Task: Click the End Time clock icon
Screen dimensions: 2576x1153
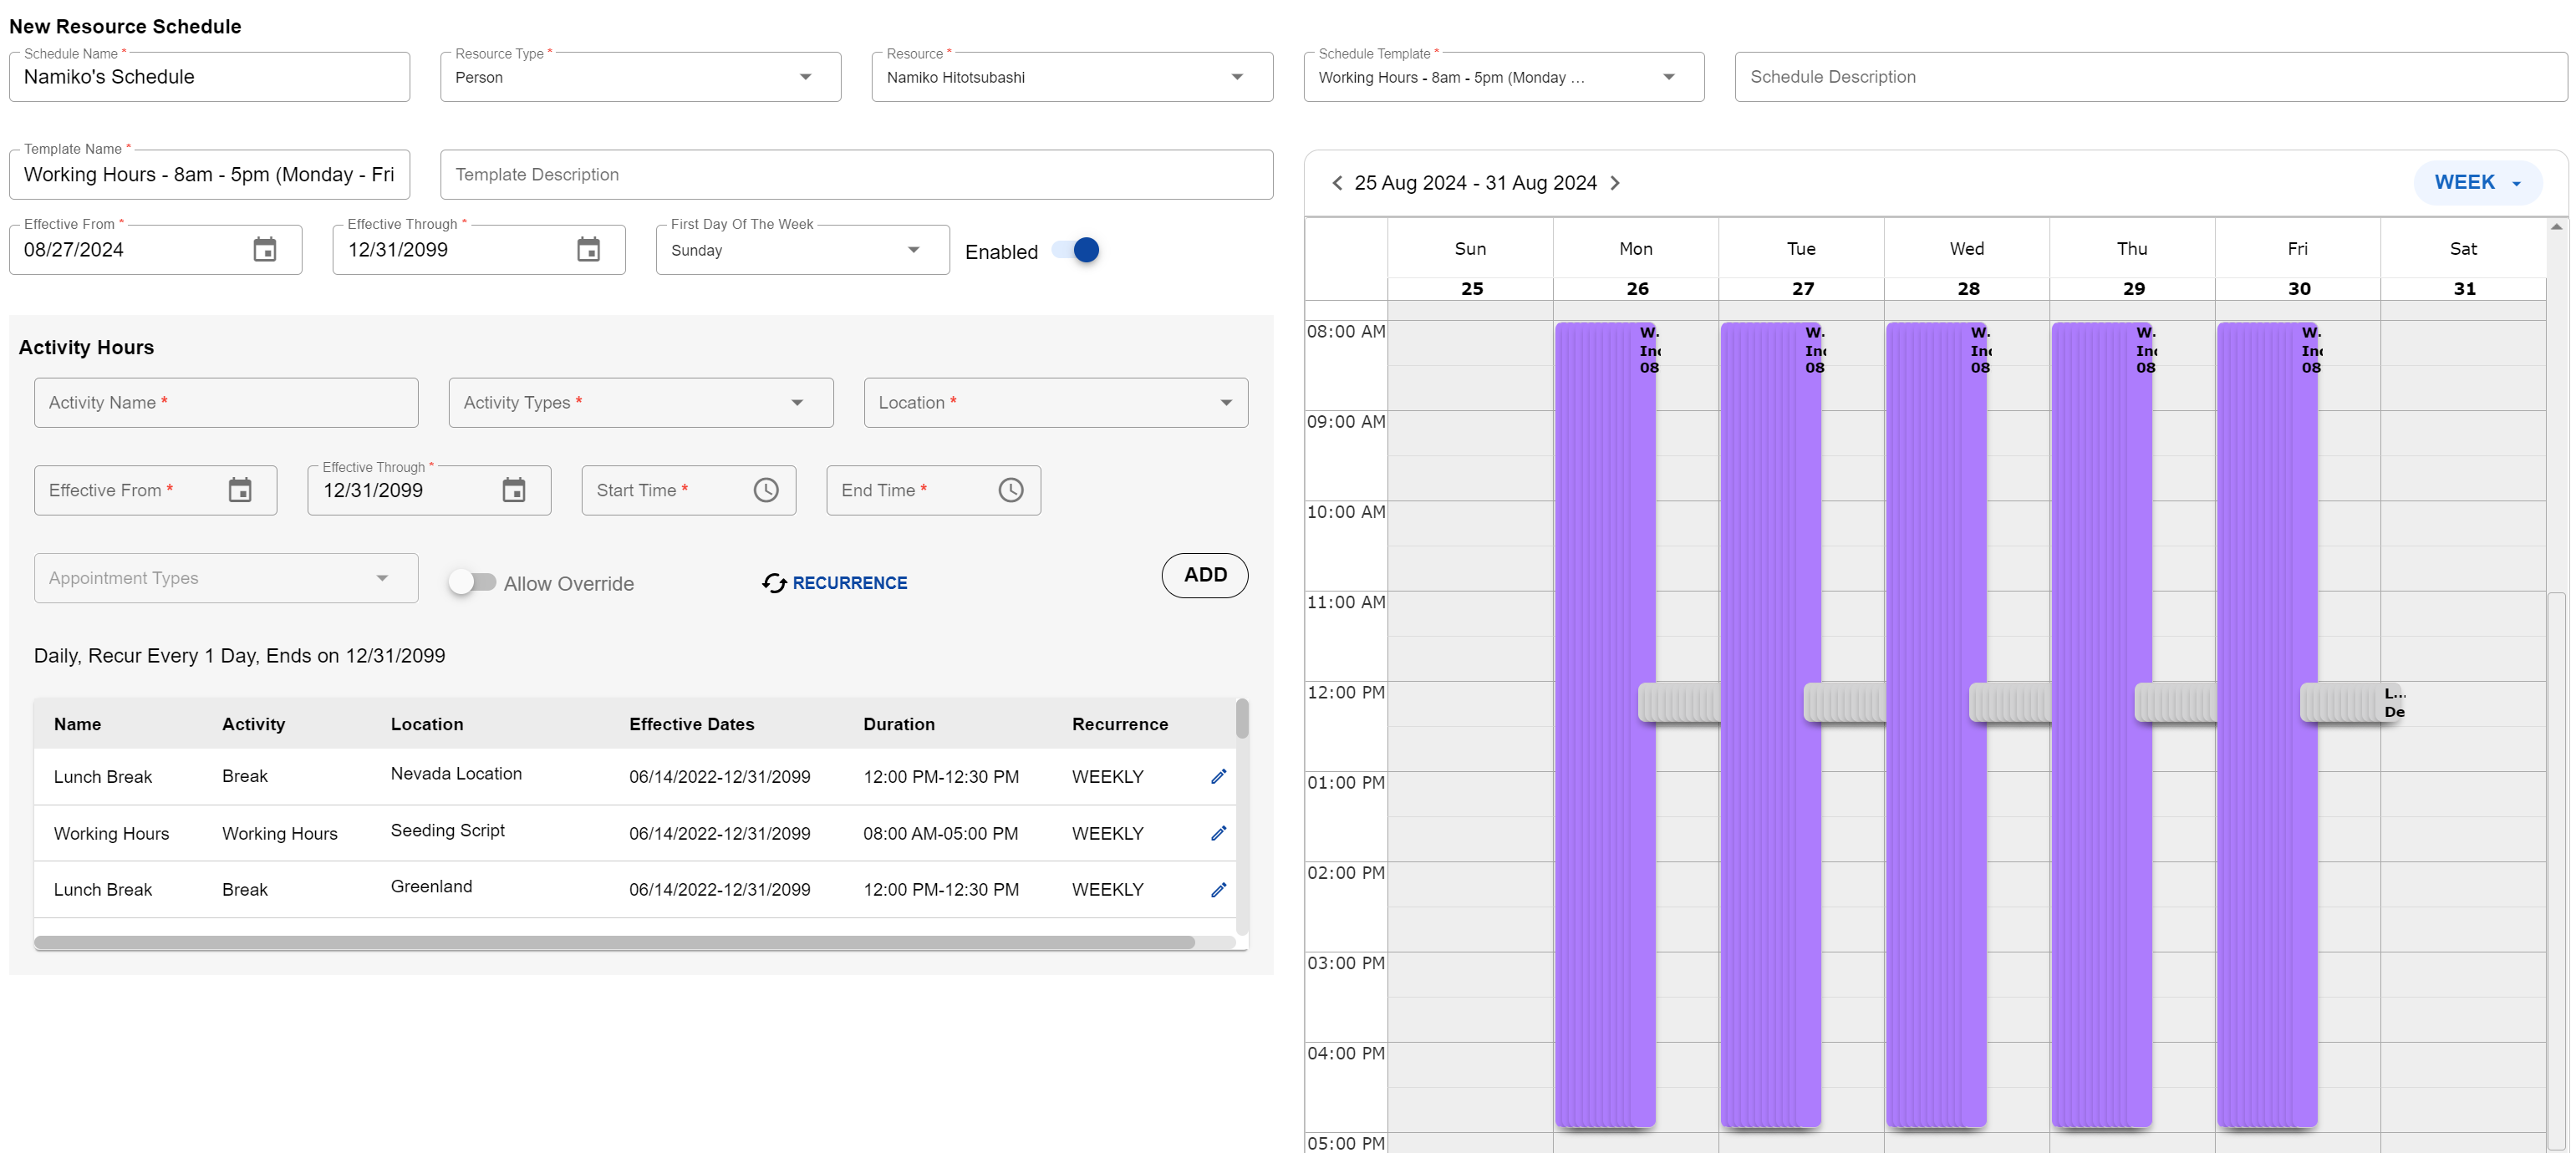Action: (1010, 490)
